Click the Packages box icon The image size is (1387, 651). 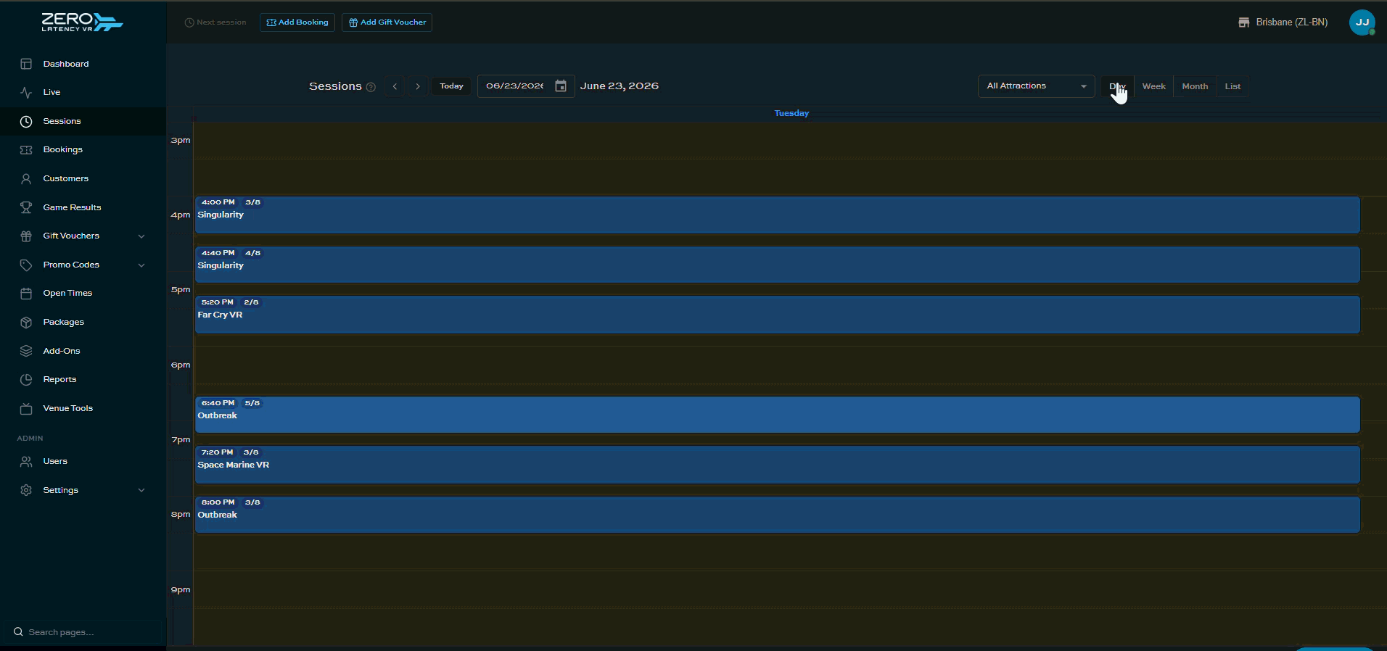click(26, 322)
